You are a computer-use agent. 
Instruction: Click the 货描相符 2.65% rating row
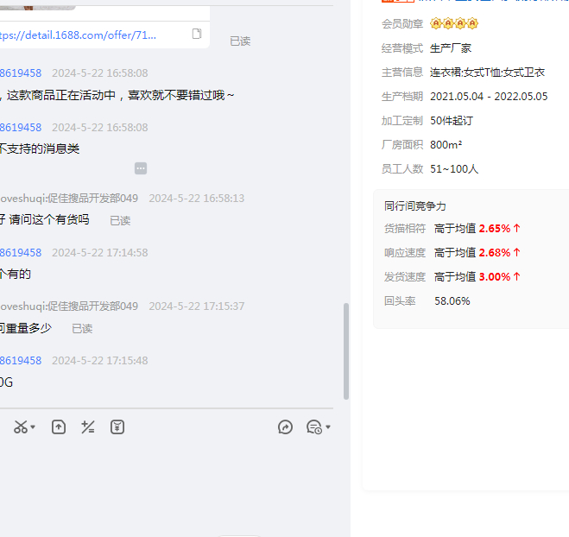point(452,229)
